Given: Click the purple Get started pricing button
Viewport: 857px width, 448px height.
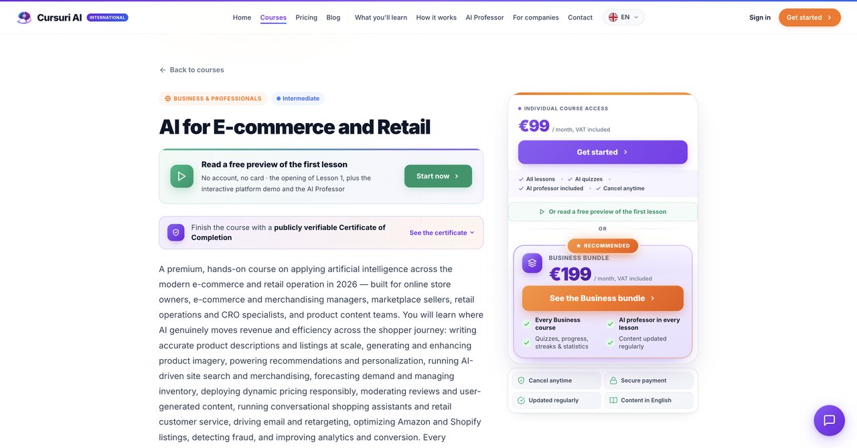Looking at the screenshot, I should coord(603,152).
